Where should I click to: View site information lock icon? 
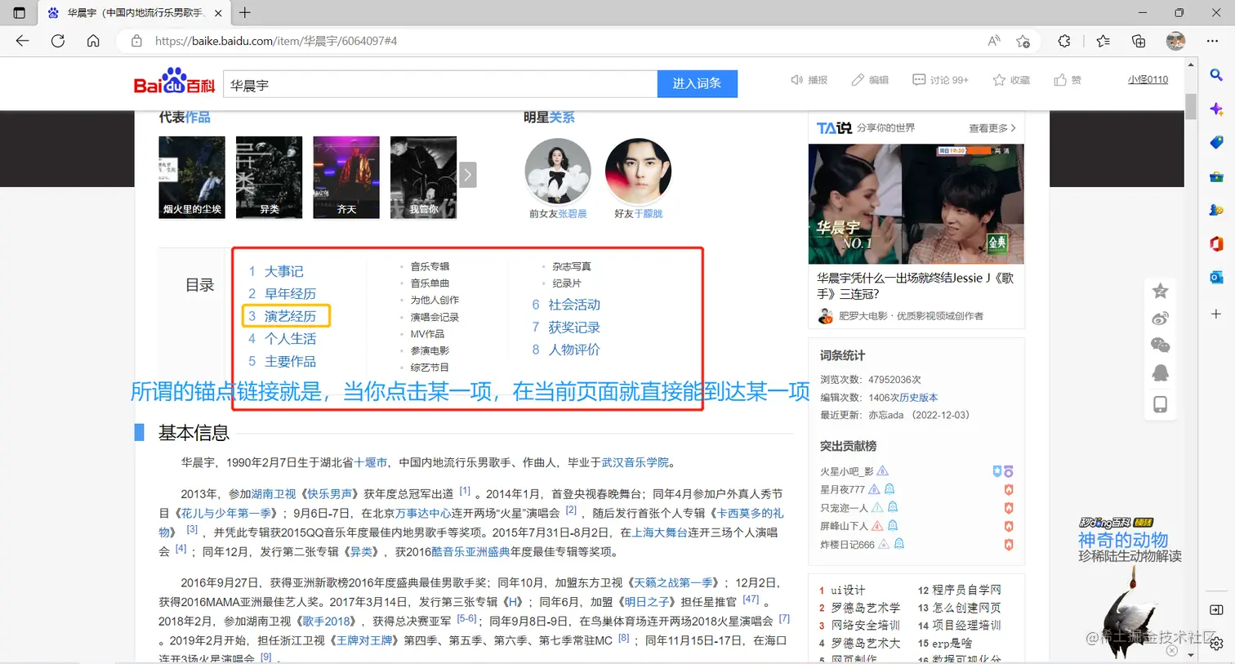136,41
